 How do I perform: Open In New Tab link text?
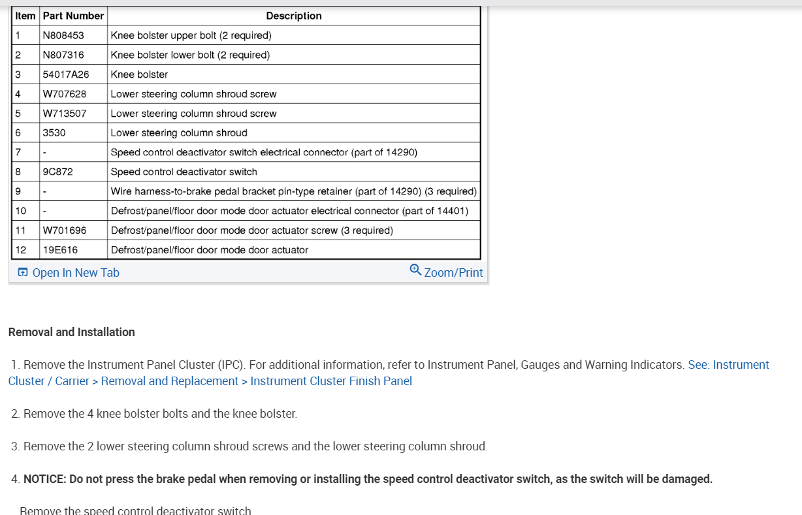(x=76, y=273)
